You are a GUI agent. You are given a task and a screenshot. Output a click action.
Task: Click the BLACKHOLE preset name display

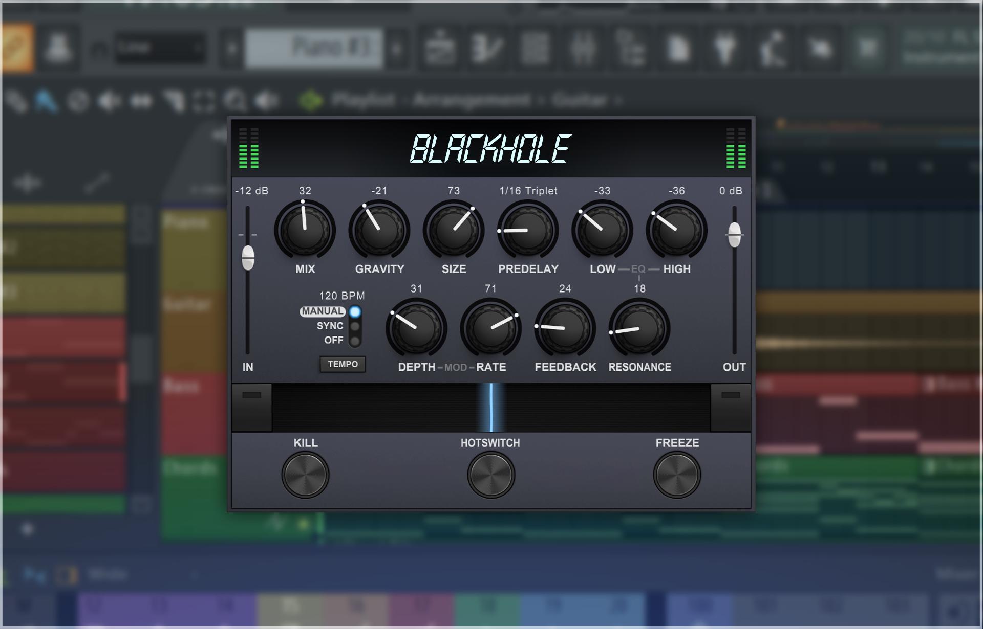[490, 149]
